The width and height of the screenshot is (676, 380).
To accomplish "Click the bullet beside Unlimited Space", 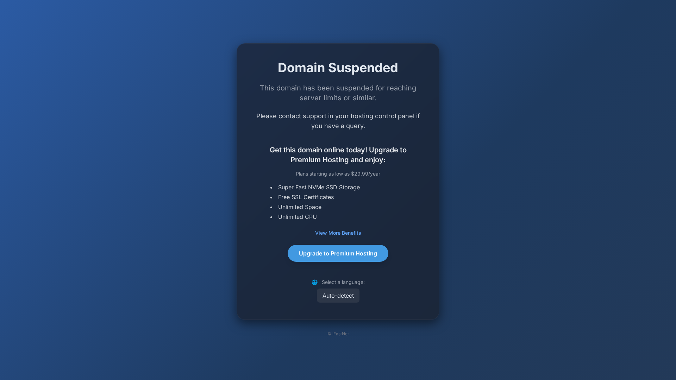I will coord(271,207).
